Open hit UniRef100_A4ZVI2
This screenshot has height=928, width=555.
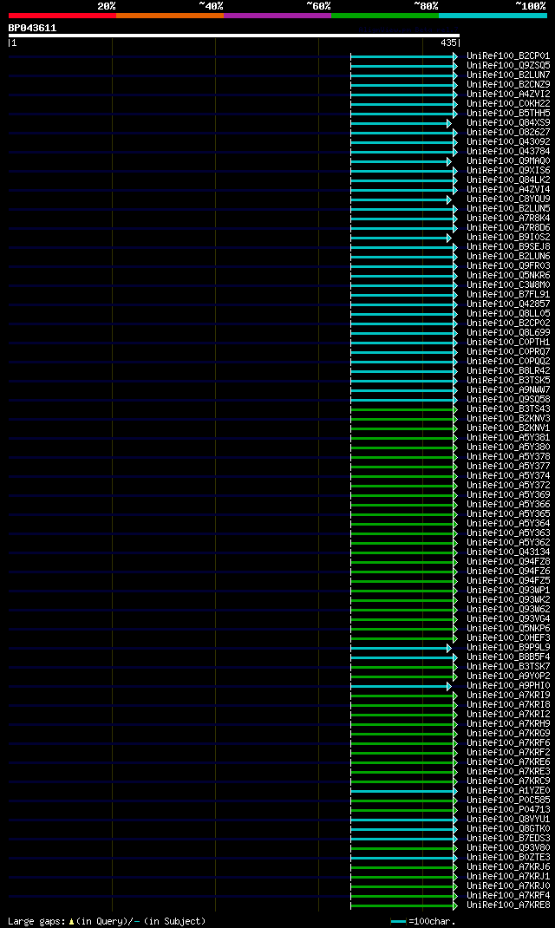click(x=508, y=95)
